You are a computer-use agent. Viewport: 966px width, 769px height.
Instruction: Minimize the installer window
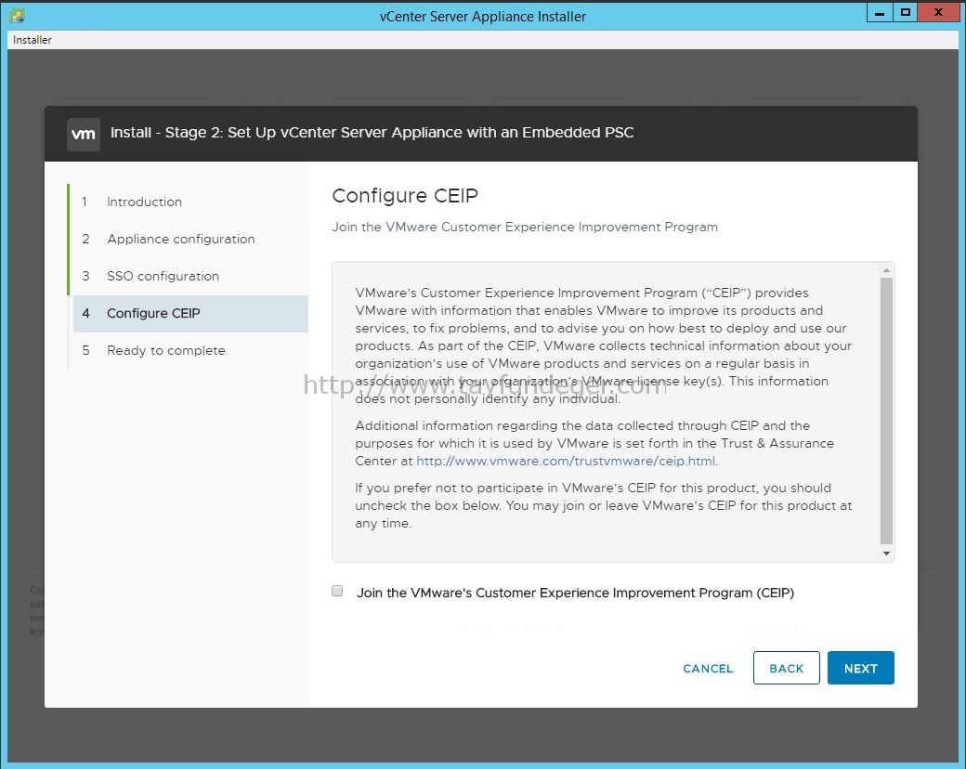point(879,12)
